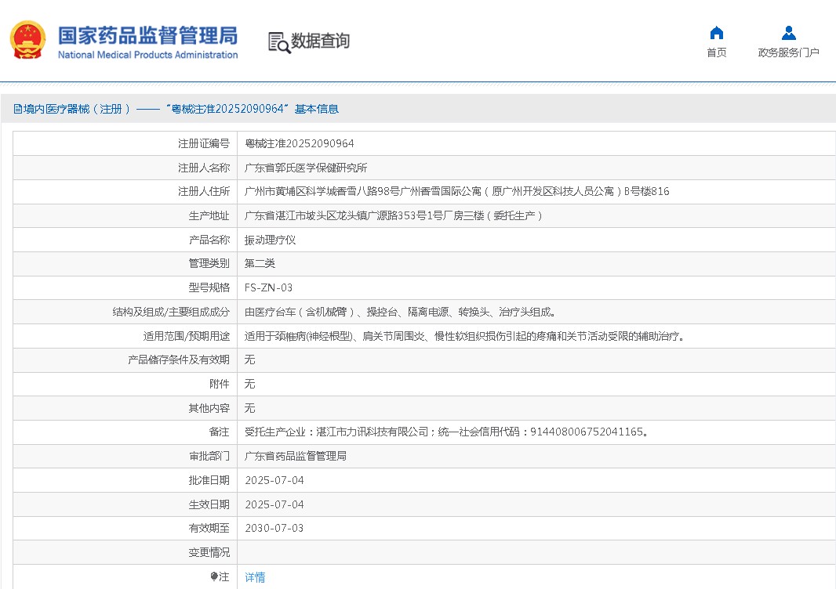This screenshot has height=589, width=836.
Task: Select approving department 广东省药品监督管理局
Action: pos(296,456)
